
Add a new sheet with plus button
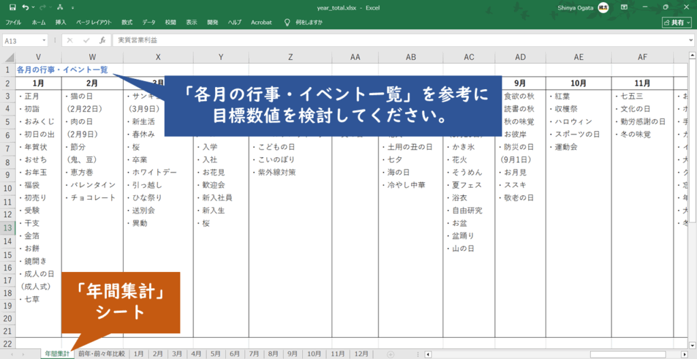tap(391, 354)
